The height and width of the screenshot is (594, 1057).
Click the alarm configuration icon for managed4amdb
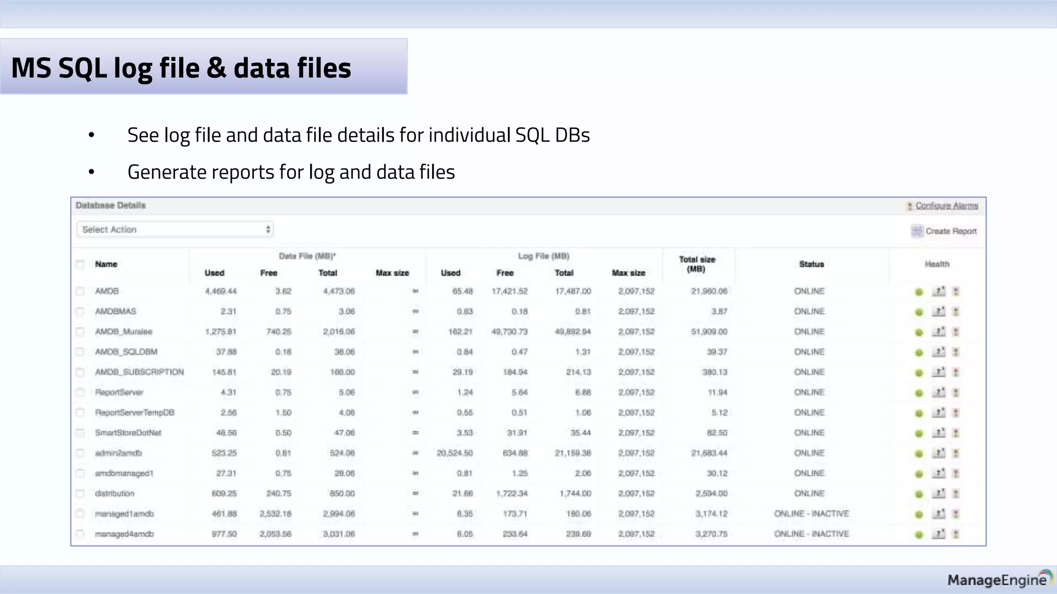(956, 534)
